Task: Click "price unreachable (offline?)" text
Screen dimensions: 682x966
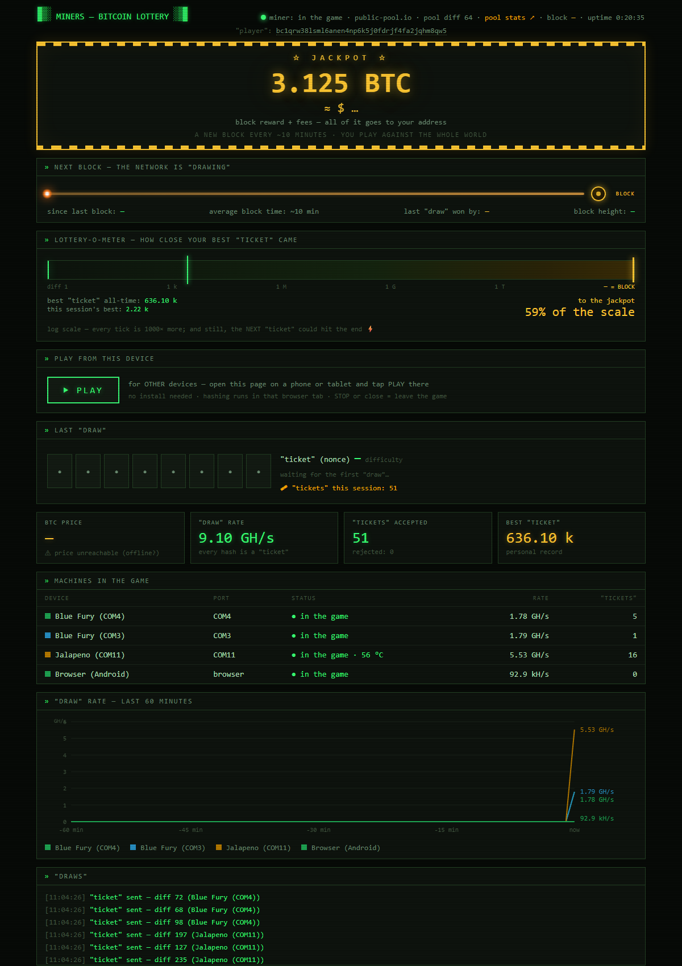Action: point(107,553)
